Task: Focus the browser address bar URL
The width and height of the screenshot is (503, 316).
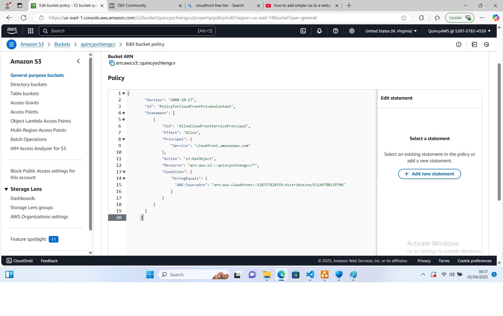Action: tap(183, 18)
